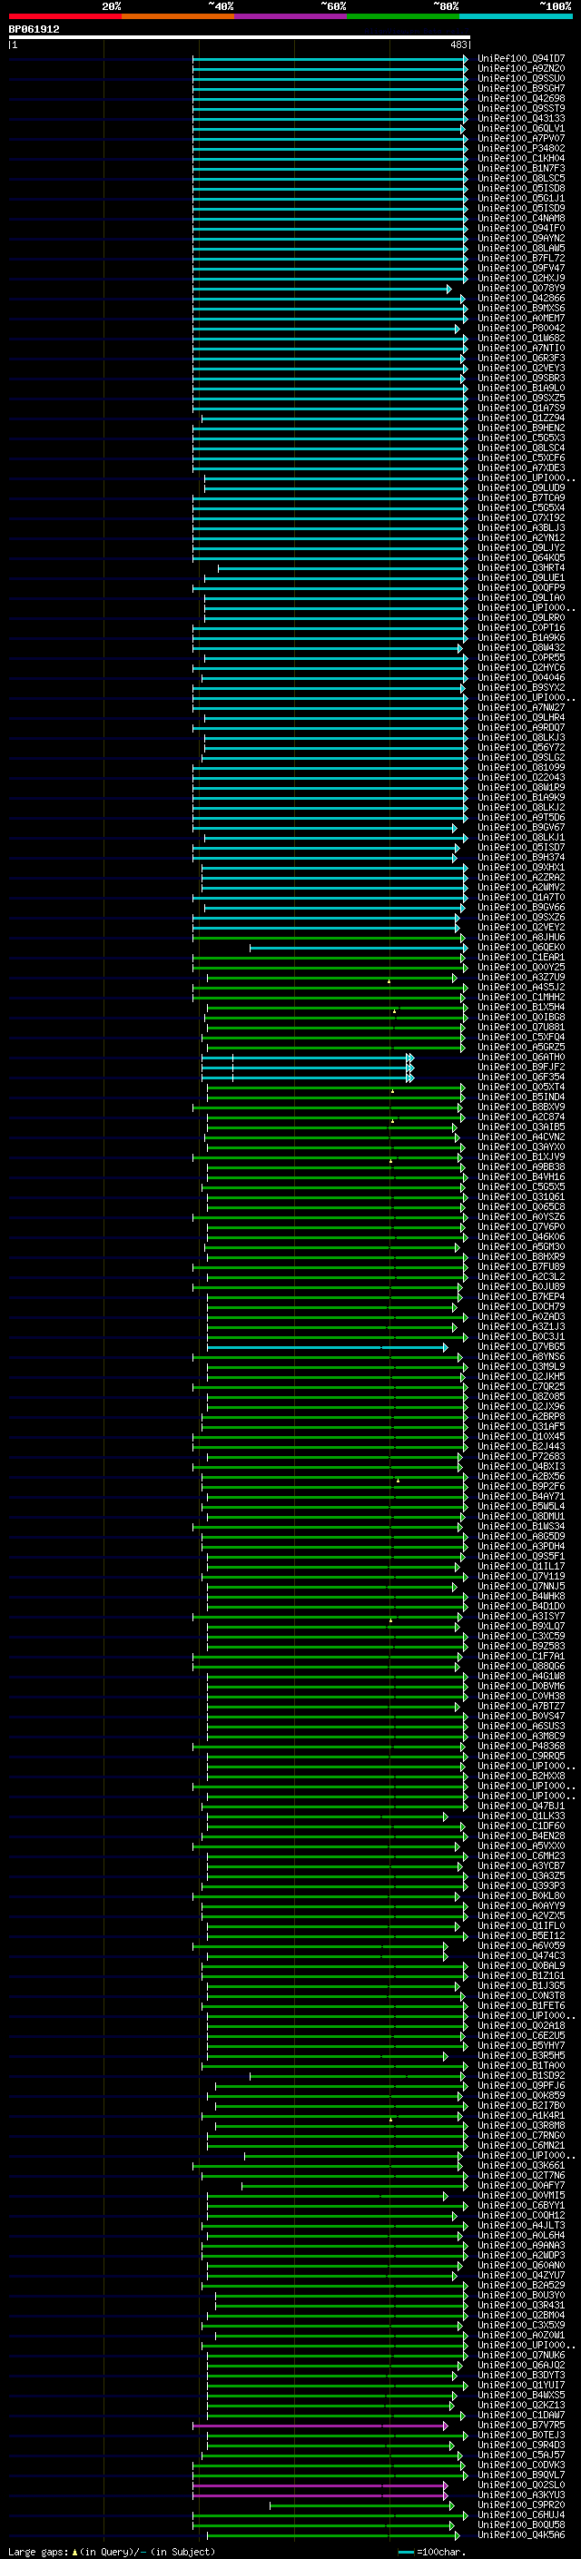581x2559 pixels.
Task: Select label UniRef100_Q5G1J1
Action: (x=521, y=199)
